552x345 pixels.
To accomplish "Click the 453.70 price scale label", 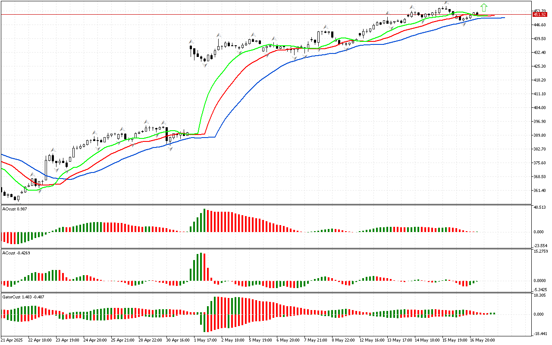I will click(x=539, y=11).
